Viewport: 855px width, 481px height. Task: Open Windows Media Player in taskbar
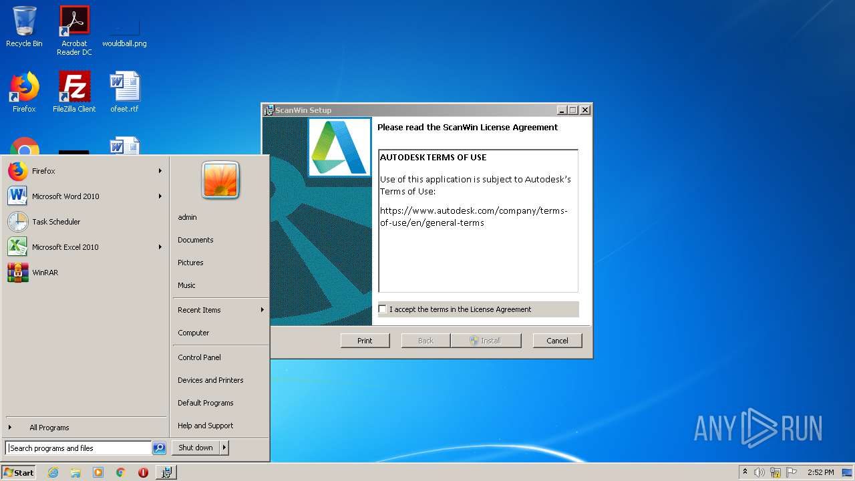tap(98, 472)
